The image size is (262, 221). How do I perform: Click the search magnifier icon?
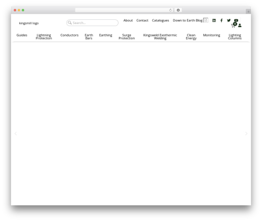(70, 22)
